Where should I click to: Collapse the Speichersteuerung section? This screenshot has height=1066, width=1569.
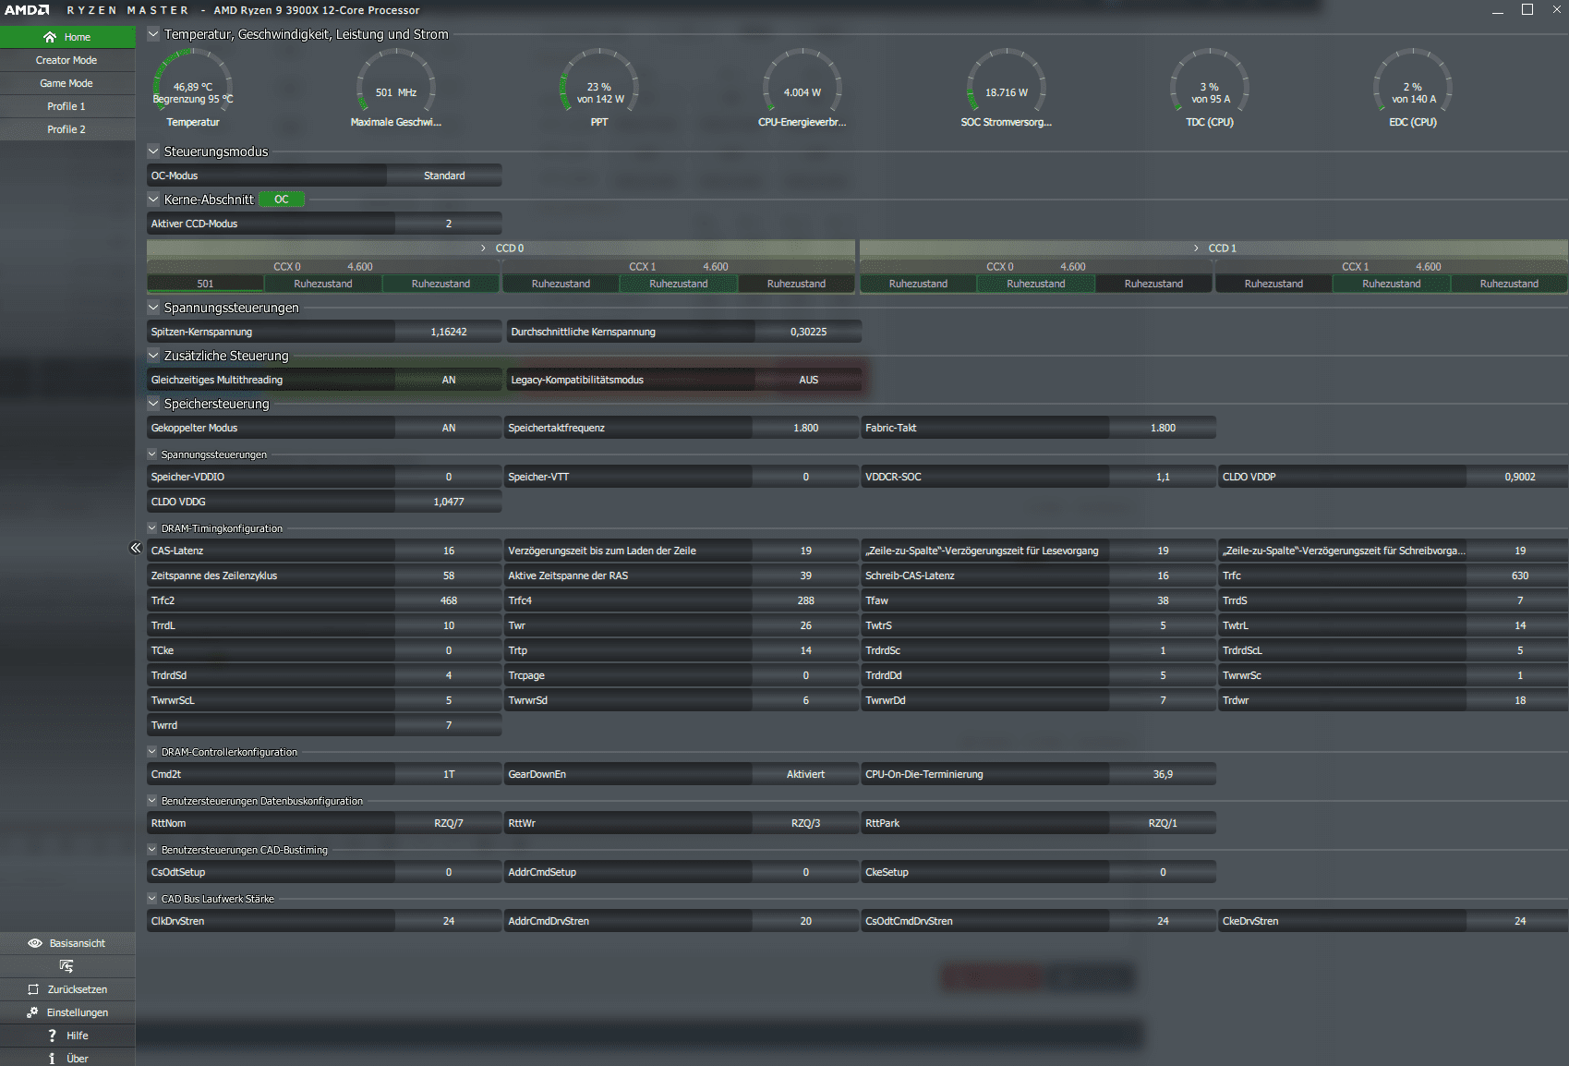(x=153, y=403)
